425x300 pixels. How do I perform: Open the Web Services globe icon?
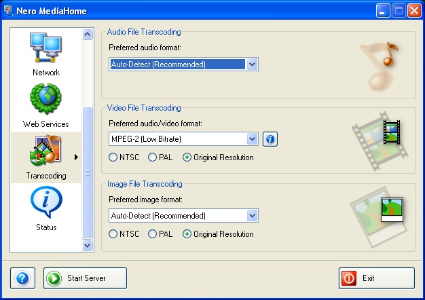coord(45,99)
